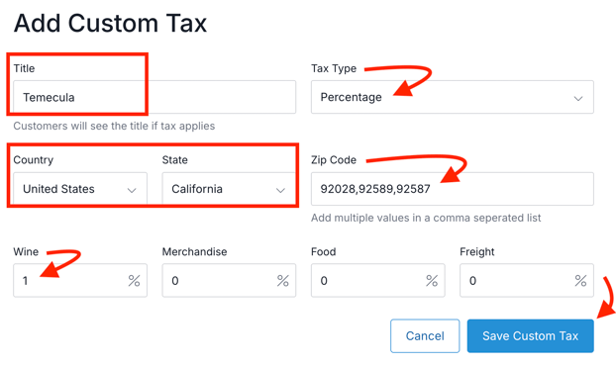Open the Tax Type dropdown
This screenshot has height=366, width=616.
(453, 97)
